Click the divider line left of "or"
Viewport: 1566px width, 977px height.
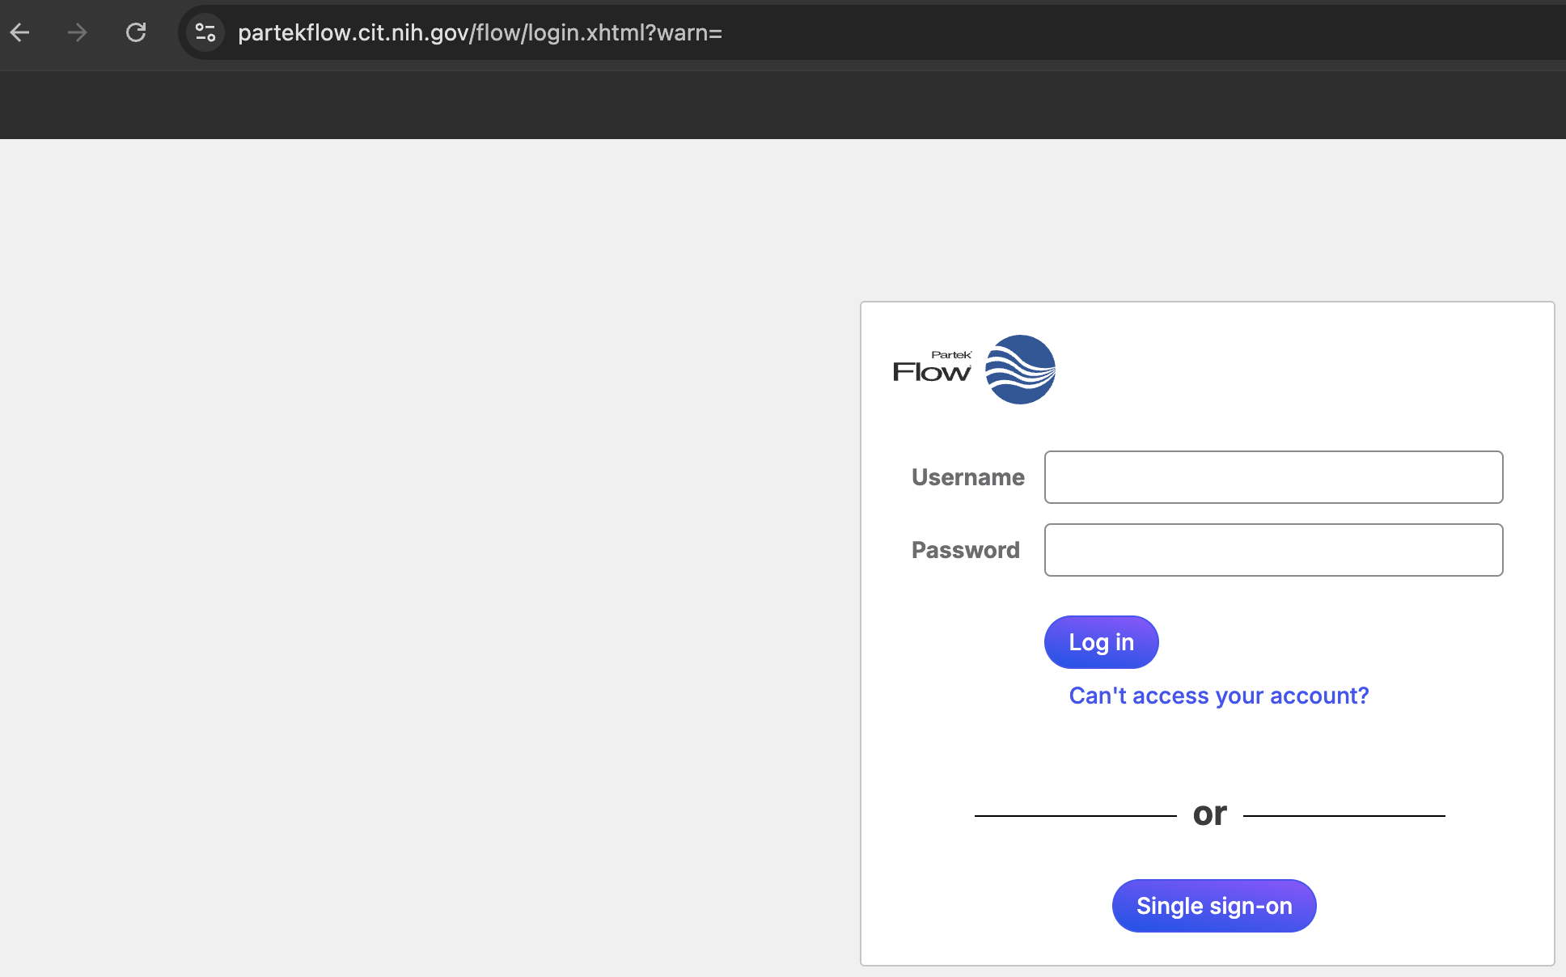pyautogui.click(x=1075, y=816)
